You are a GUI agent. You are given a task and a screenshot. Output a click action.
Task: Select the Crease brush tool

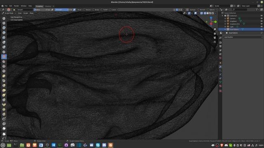[4, 52]
